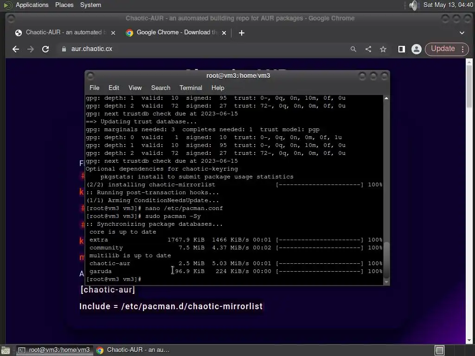
Task: Open a new Chrome tab
Action: point(241,33)
